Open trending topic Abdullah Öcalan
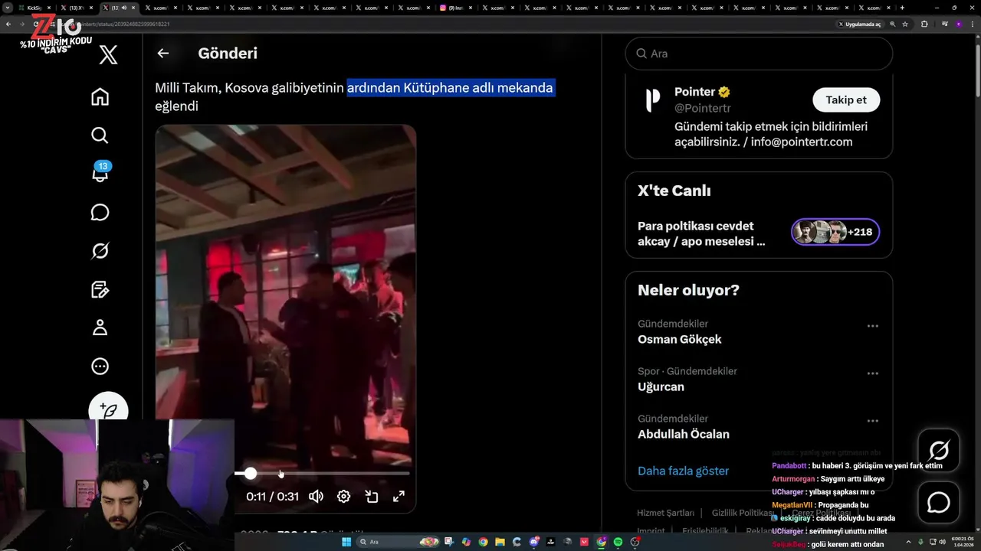The height and width of the screenshot is (551, 981). point(684,434)
